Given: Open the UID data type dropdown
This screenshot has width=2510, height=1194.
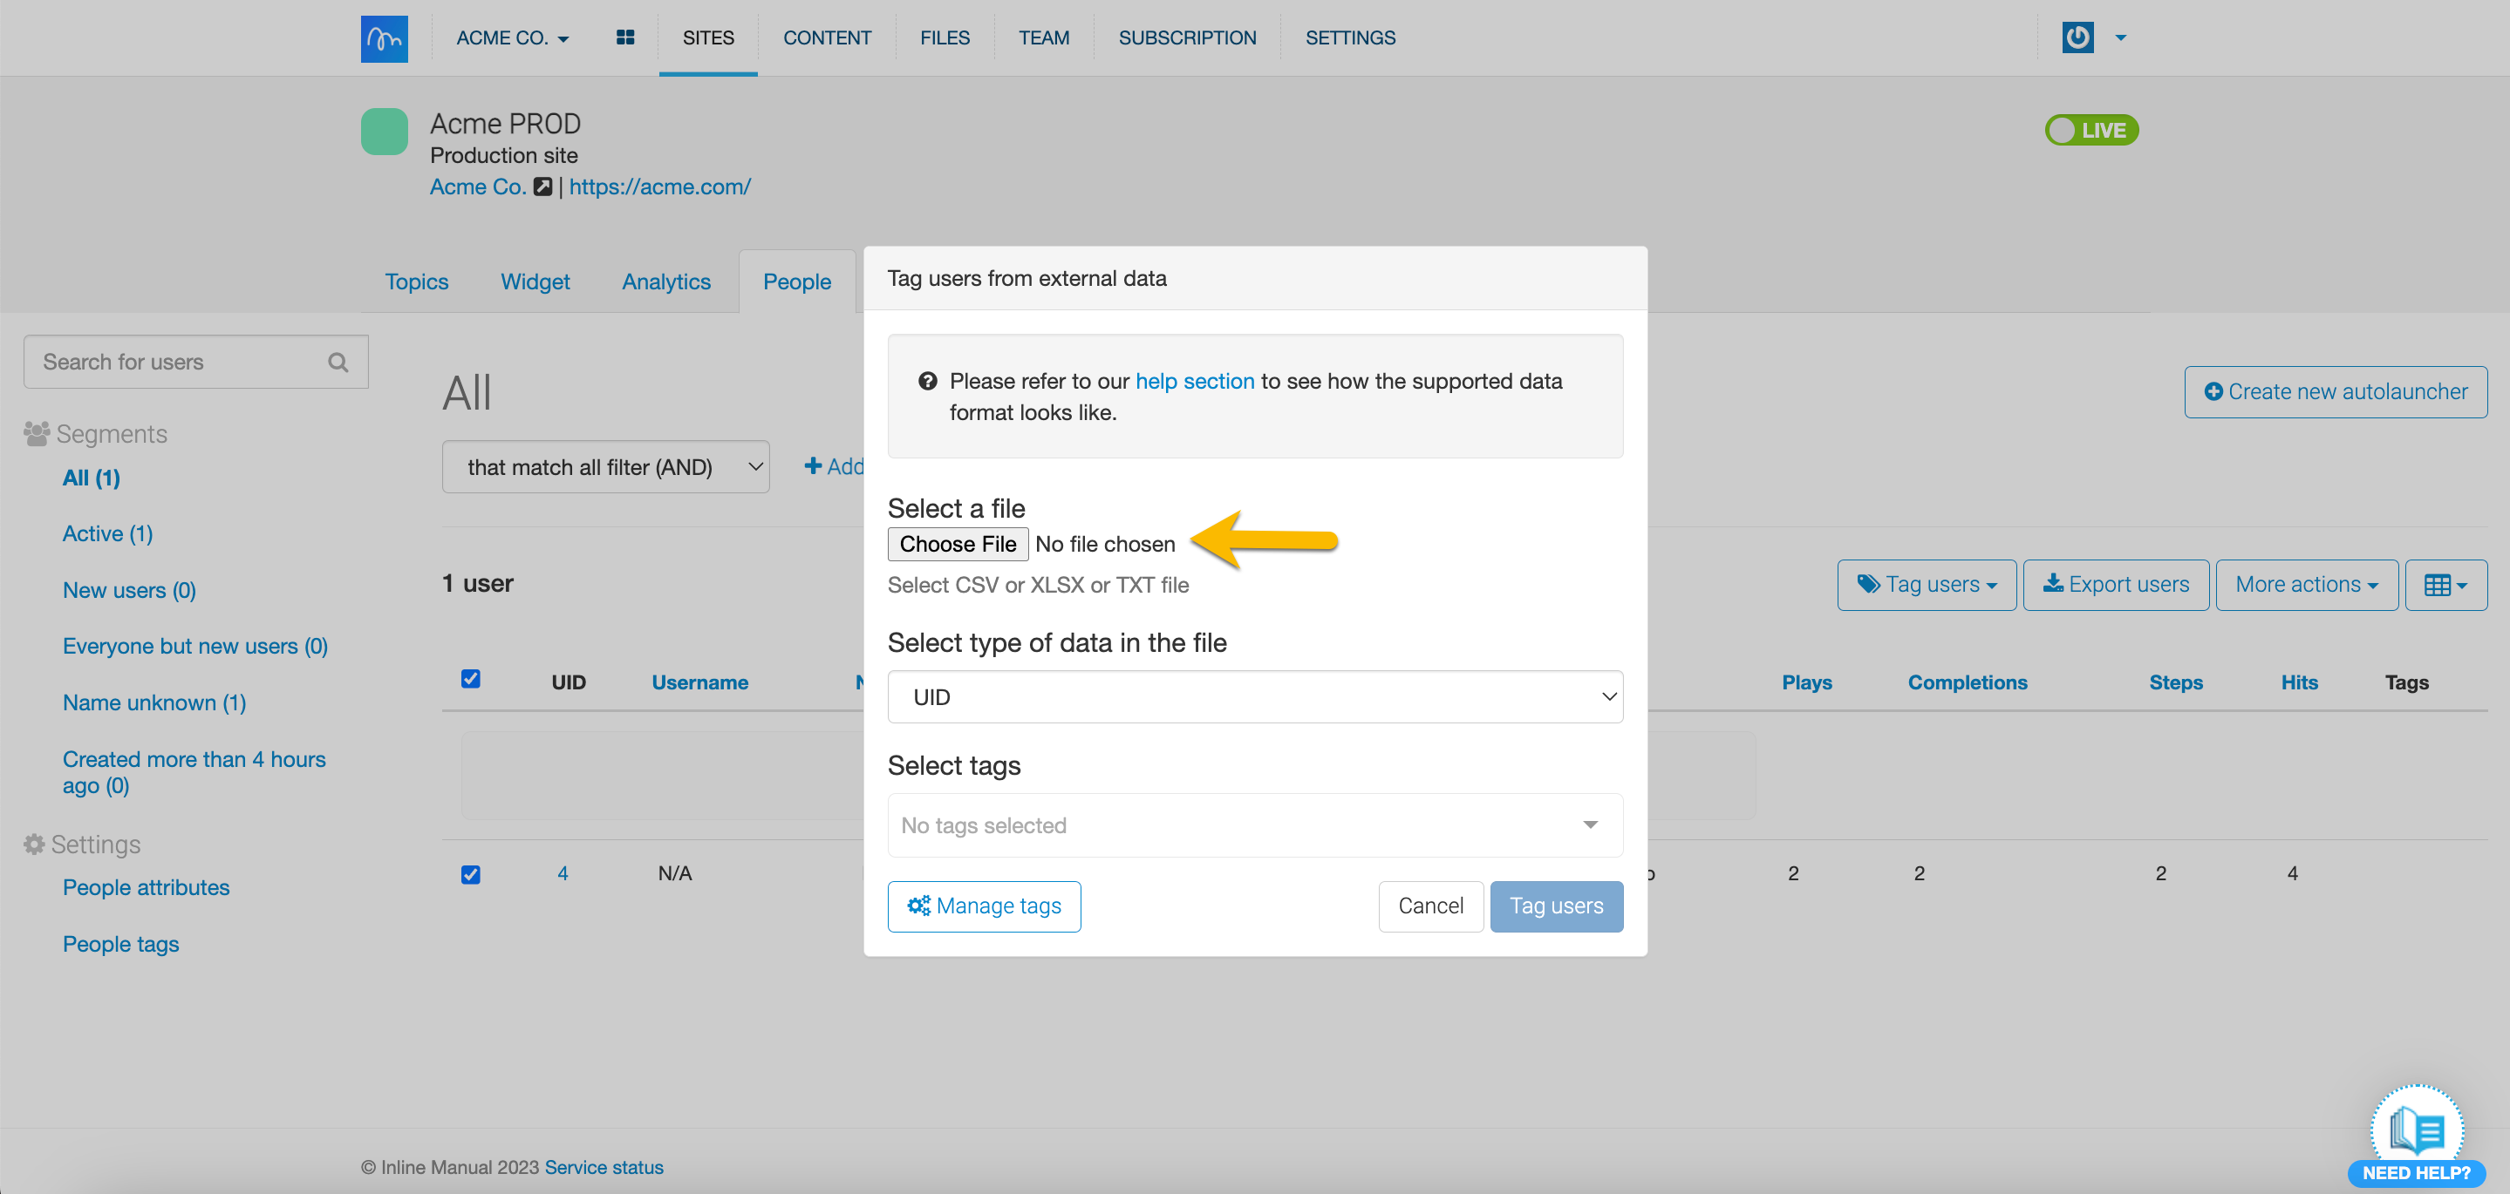Looking at the screenshot, I should (x=1254, y=697).
